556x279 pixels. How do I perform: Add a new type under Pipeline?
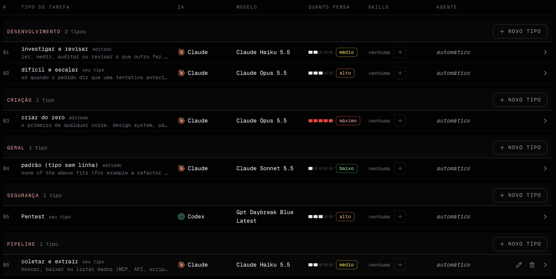(x=520, y=244)
